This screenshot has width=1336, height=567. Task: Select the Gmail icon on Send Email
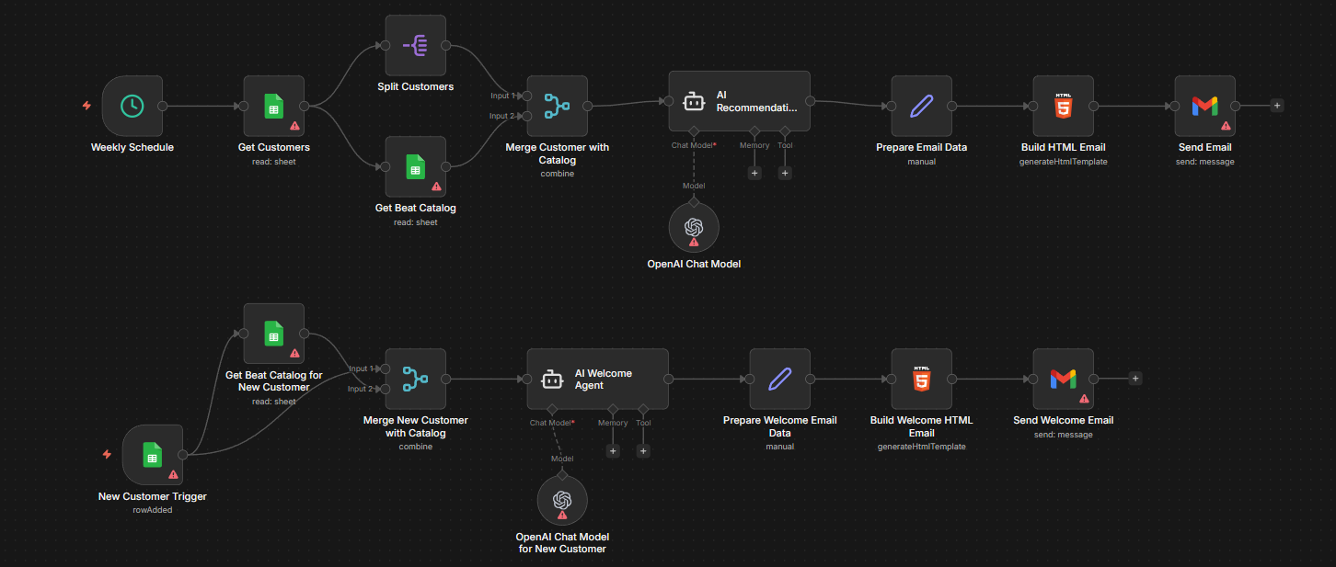1204,106
